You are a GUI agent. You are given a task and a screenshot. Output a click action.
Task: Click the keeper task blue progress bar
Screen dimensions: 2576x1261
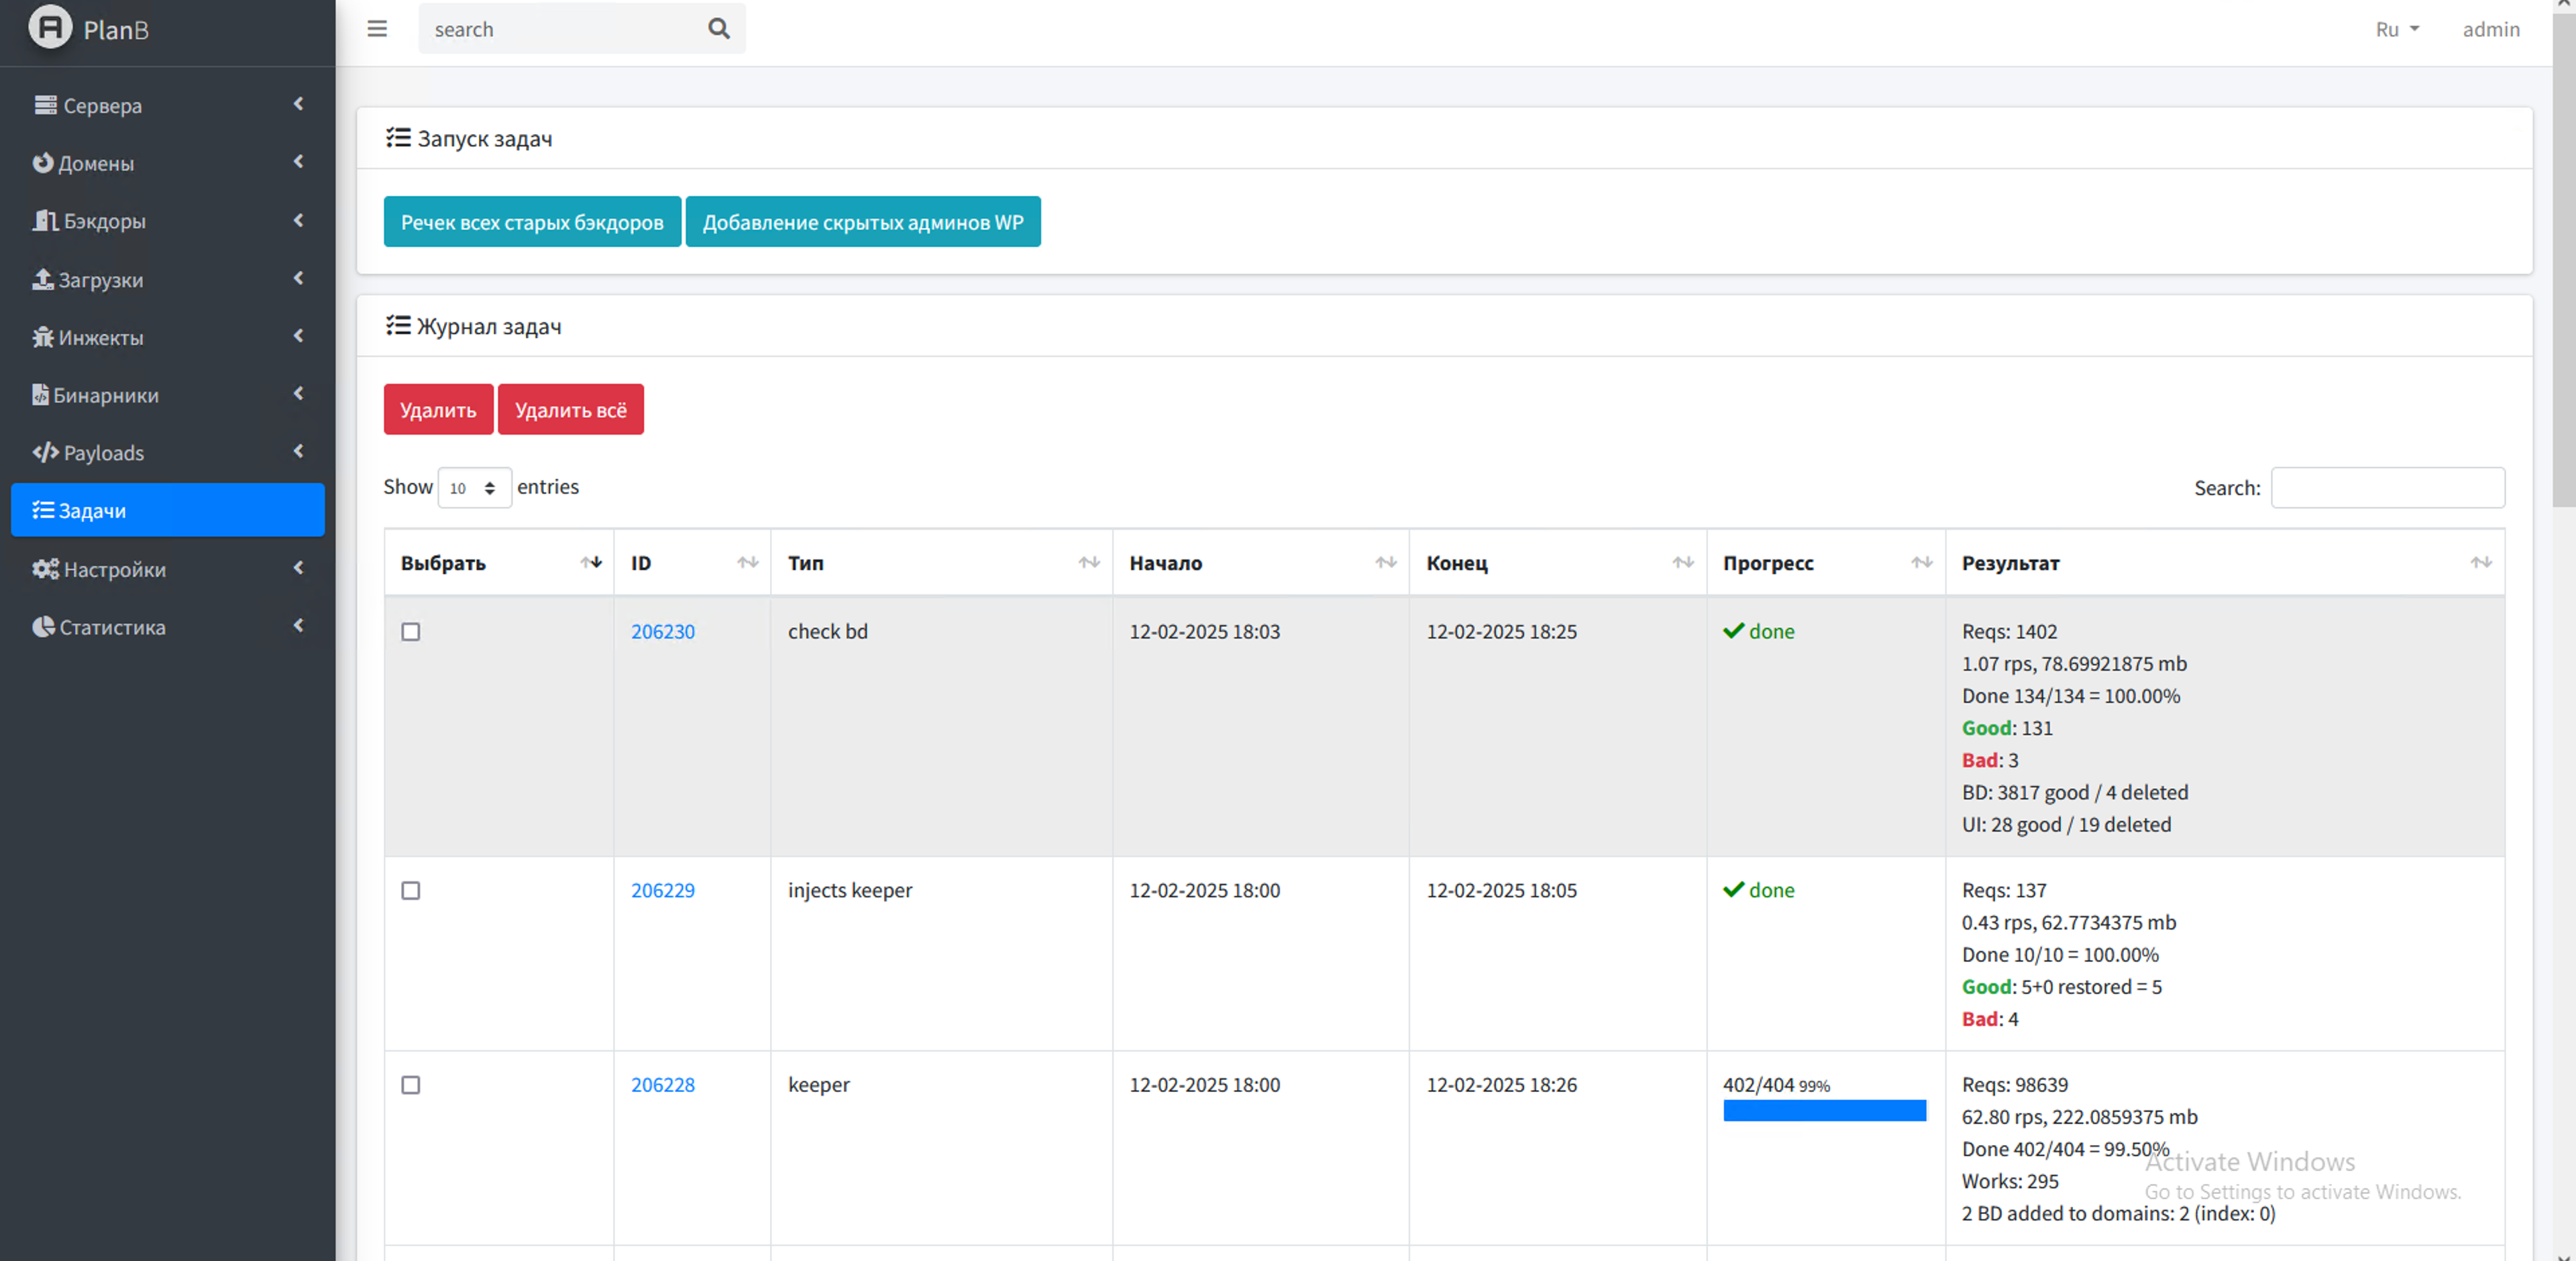pyautogui.click(x=1823, y=1110)
